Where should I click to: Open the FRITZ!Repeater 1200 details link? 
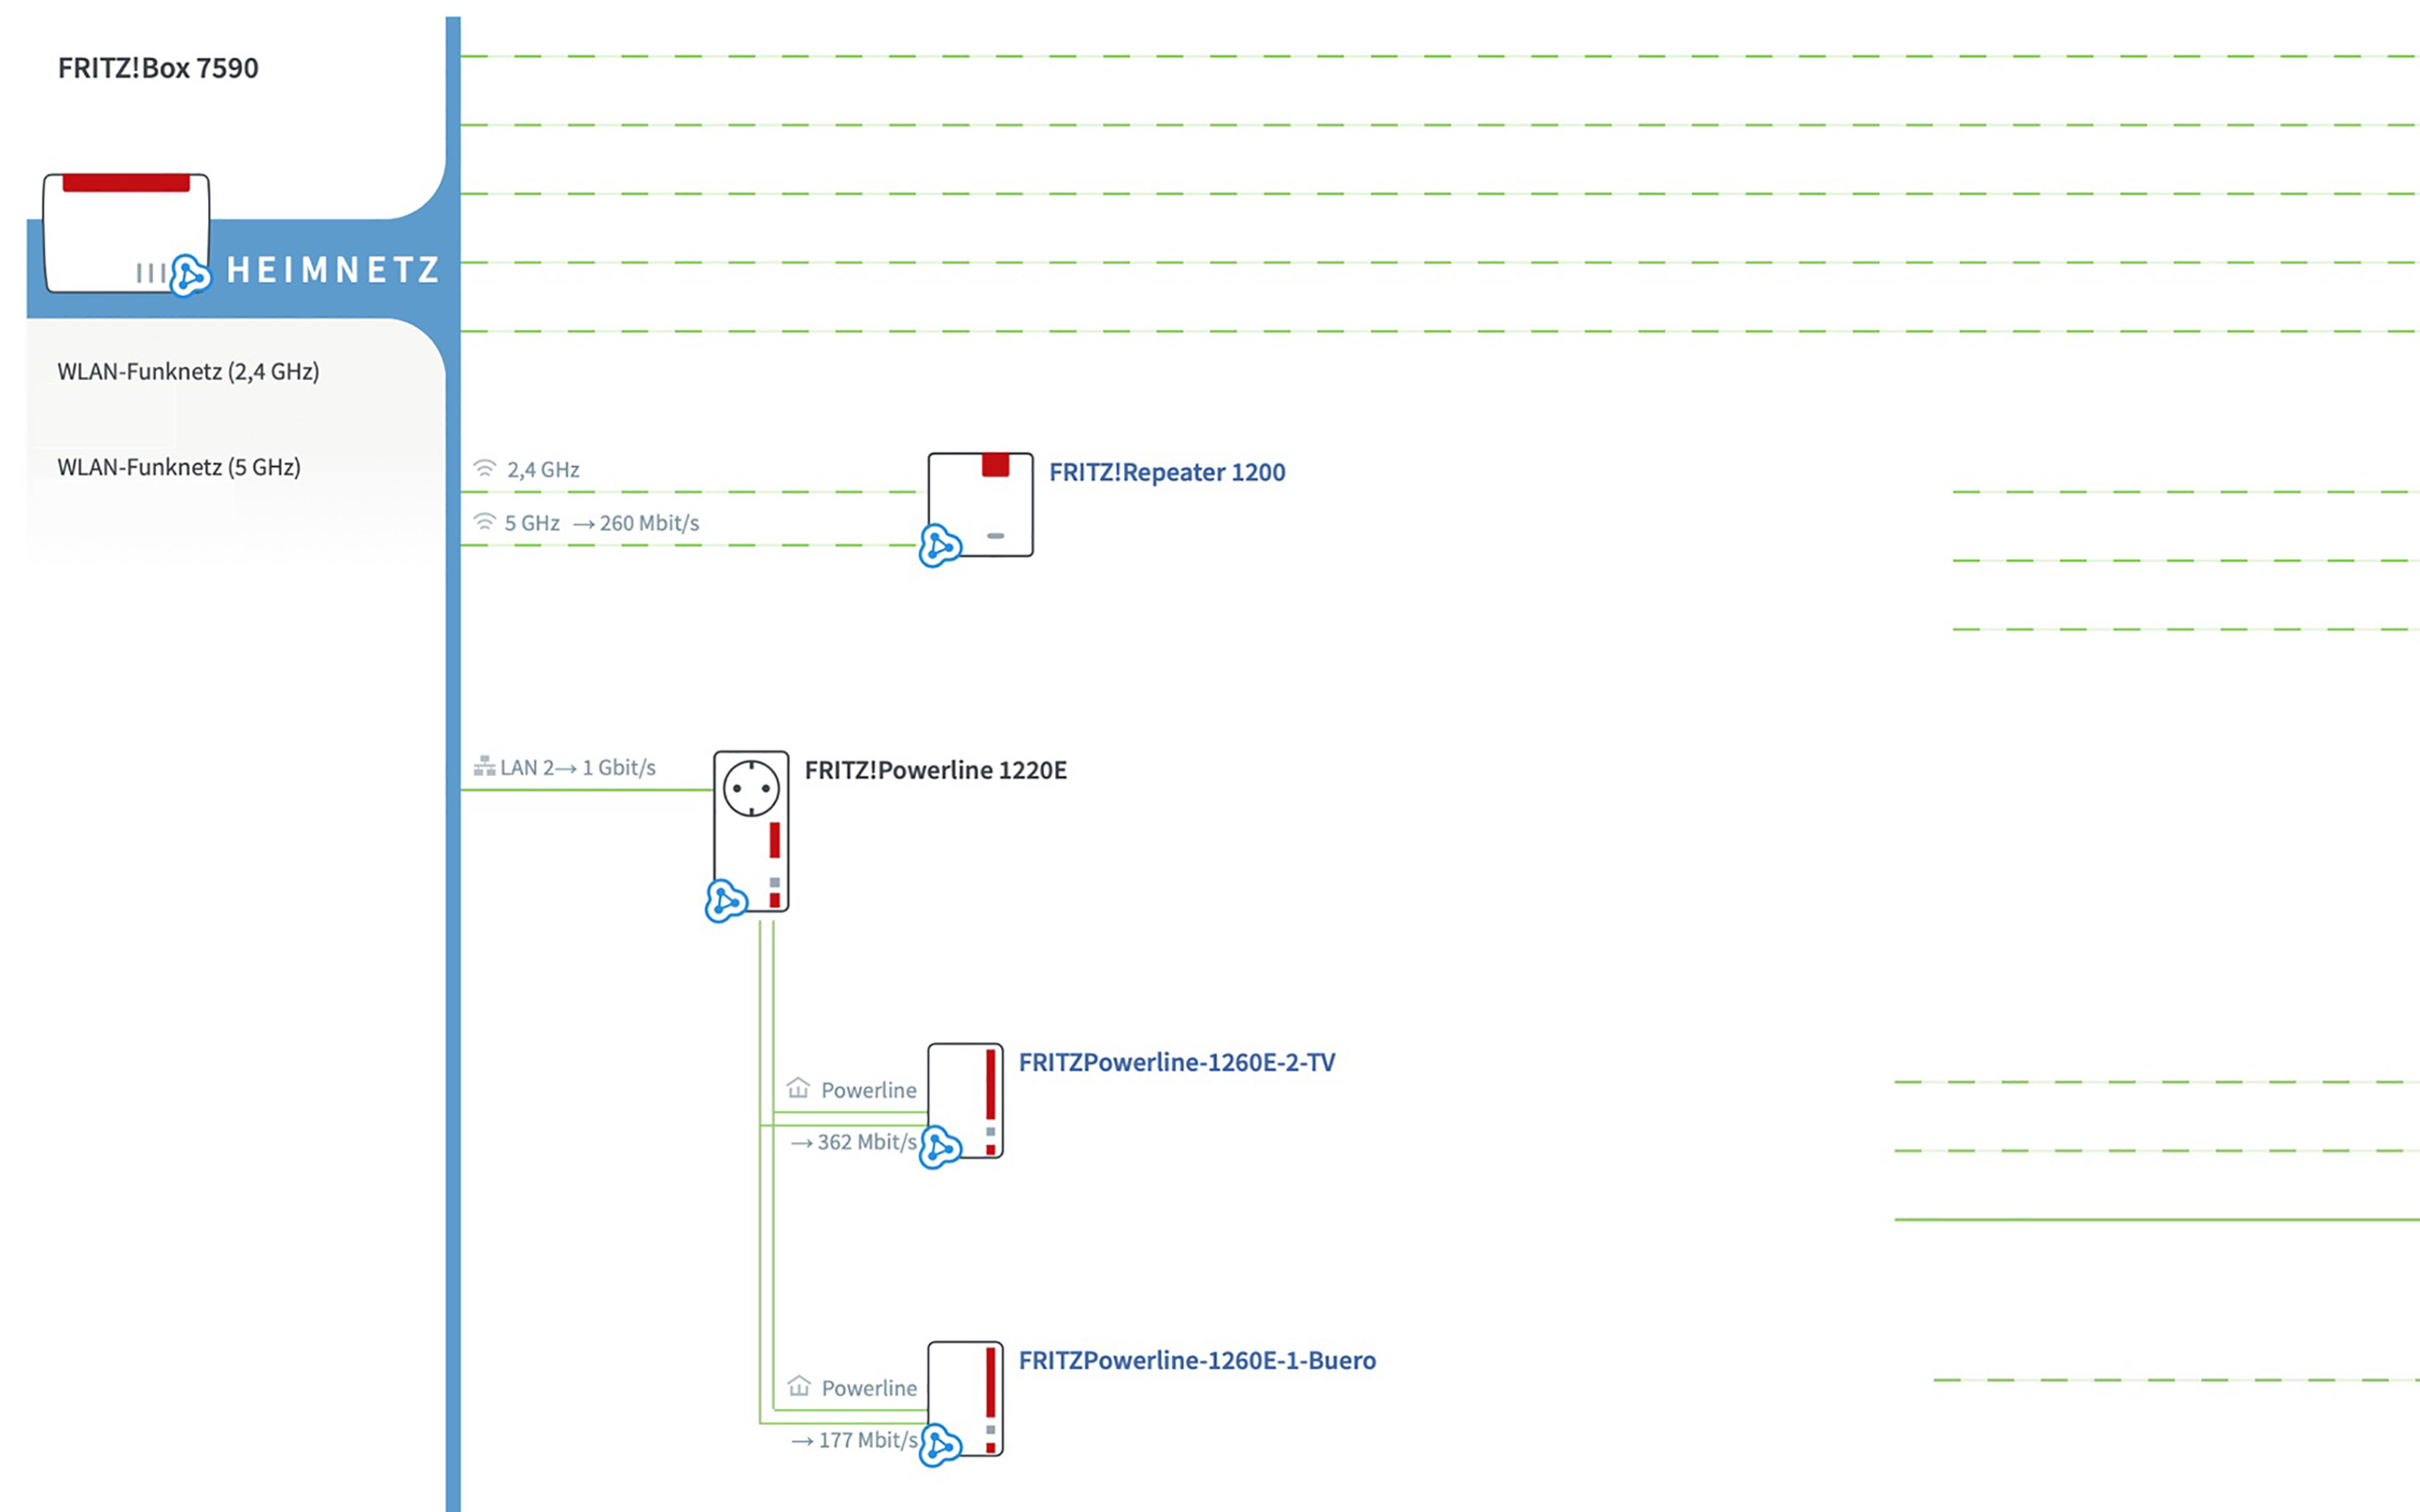click(1166, 472)
